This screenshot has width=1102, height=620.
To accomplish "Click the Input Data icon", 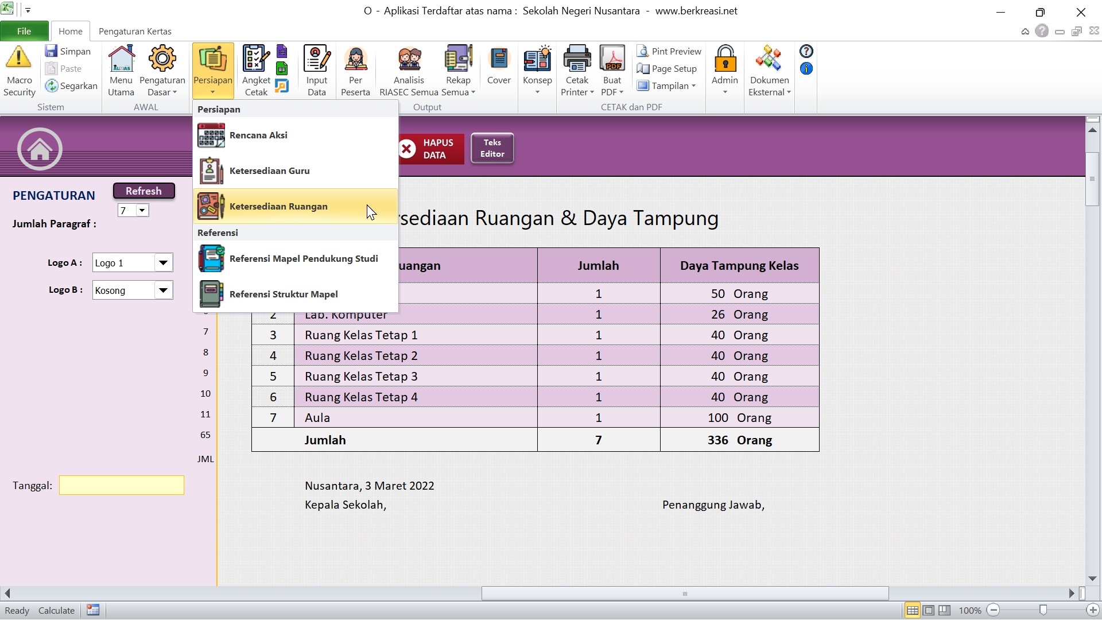I will click(316, 59).
